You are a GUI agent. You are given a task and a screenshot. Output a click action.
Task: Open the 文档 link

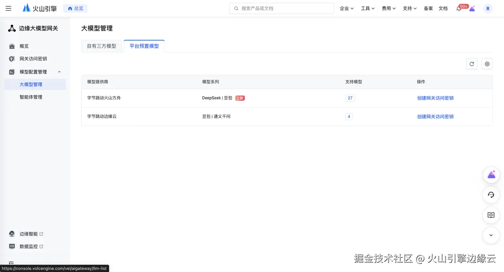tap(443, 8)
